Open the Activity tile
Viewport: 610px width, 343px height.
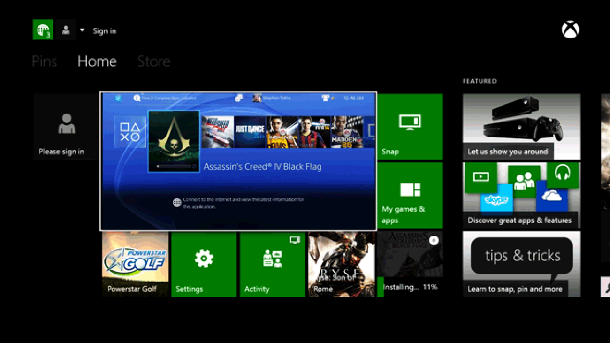(x=272, y=264)
